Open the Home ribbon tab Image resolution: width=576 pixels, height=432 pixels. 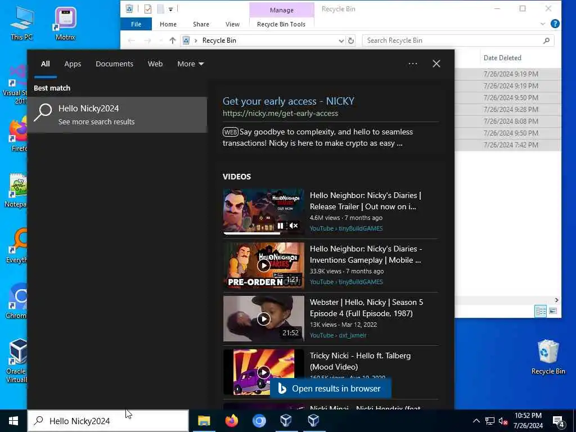click(168, 24)
